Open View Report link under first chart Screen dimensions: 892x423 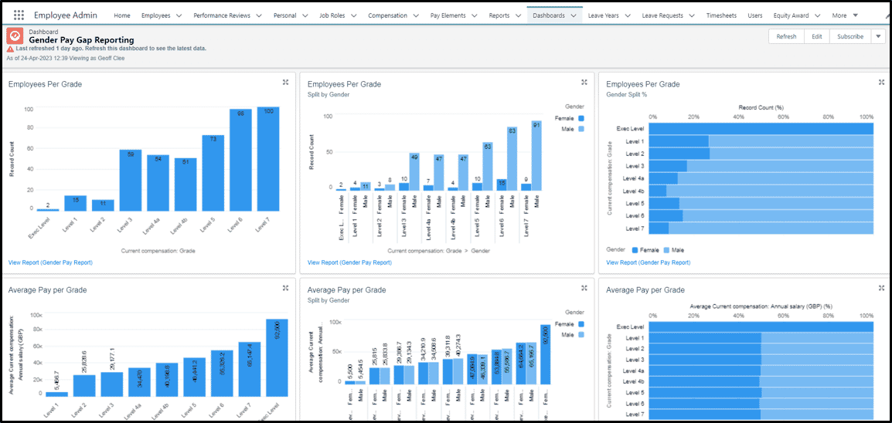coord(50,262)
